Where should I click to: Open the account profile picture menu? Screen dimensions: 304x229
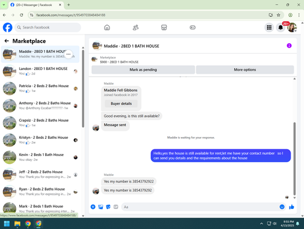[292, 27]
